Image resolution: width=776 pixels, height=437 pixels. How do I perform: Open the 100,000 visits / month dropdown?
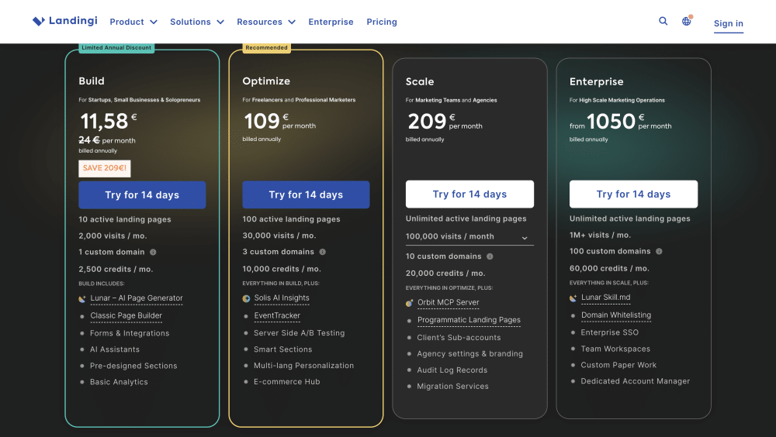(x=469, y=237)
